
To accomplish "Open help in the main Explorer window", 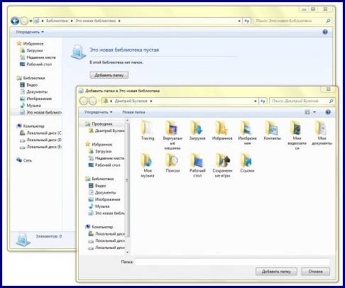I will click(325, 32).
